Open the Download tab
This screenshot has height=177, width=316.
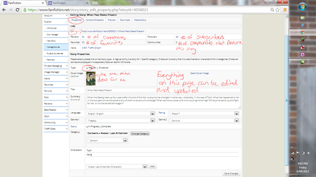(x=125, y=20)
